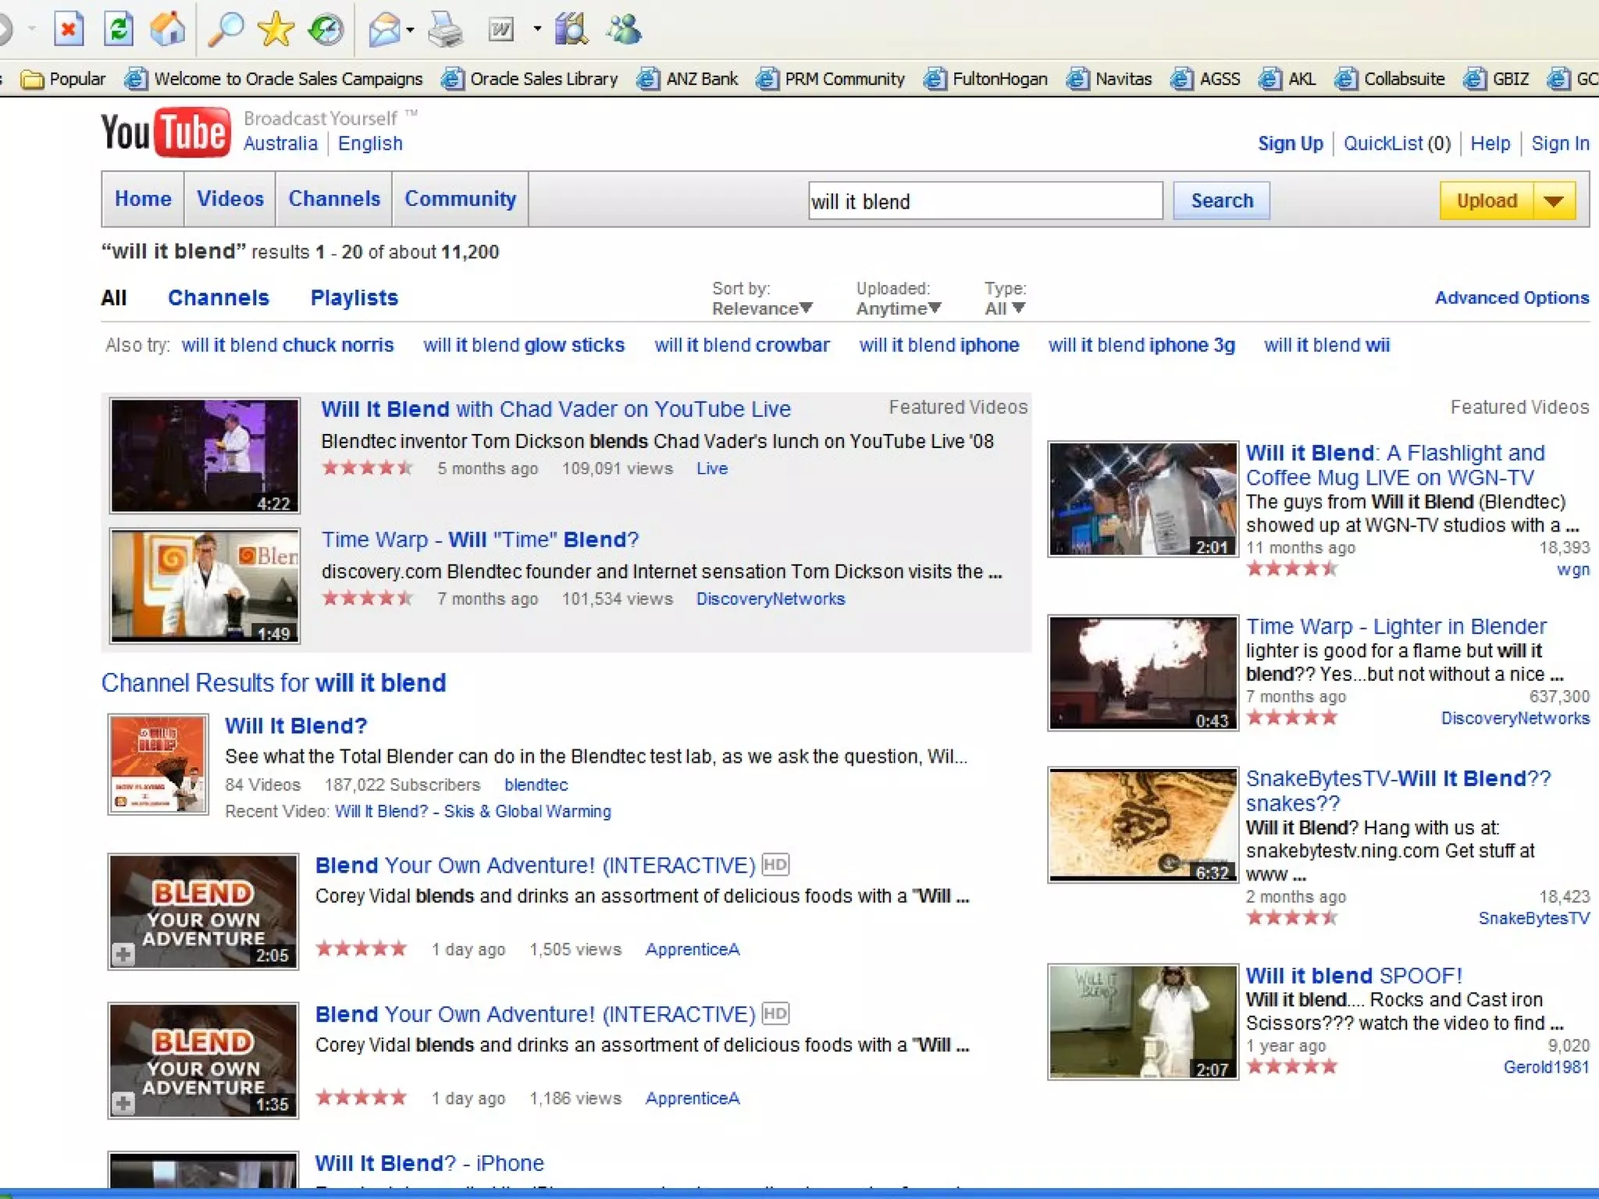Open the Research books icon
This screenshot has height=1199, width=1599.
click(x=572, y=30)
